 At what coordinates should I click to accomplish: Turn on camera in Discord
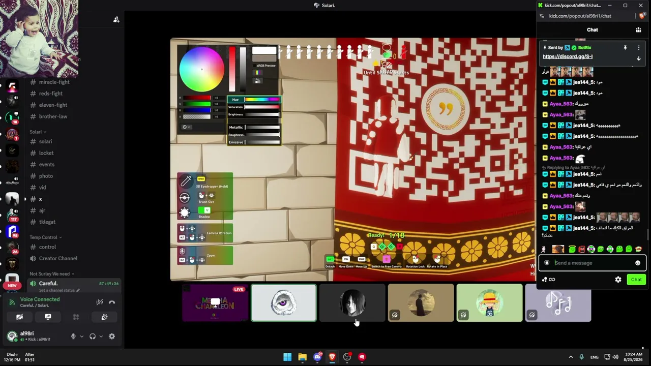pyautogui.click(x=19, y=317)
